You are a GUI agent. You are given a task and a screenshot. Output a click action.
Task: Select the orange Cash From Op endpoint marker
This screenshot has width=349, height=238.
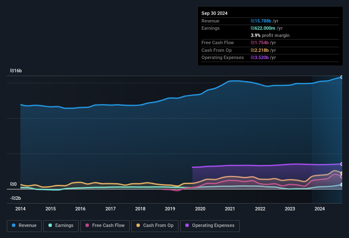(342, 173)
